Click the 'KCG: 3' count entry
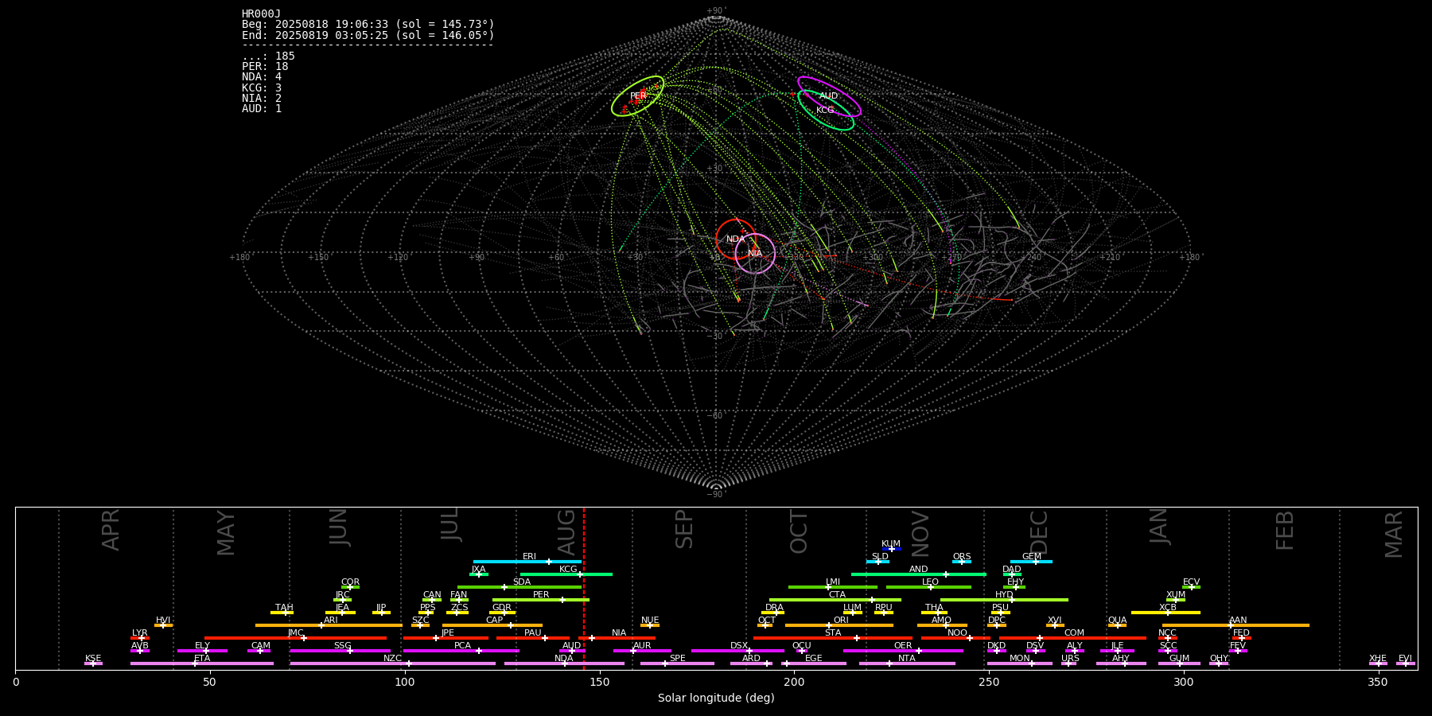The height and width of the screenshot is (716, 1432). (x=262, y=88)
